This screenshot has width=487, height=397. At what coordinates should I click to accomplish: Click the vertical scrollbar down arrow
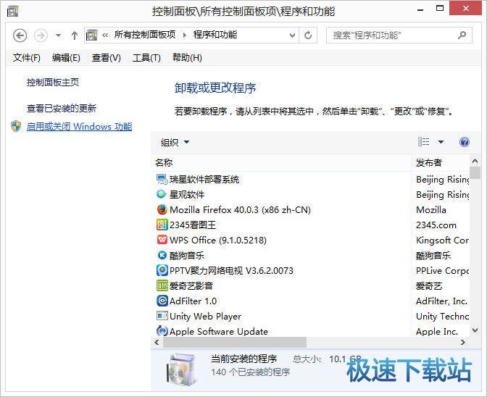(x=475, y=330)
